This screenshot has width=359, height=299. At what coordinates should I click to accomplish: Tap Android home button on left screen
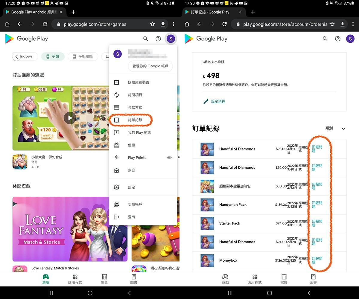(90, 293)
